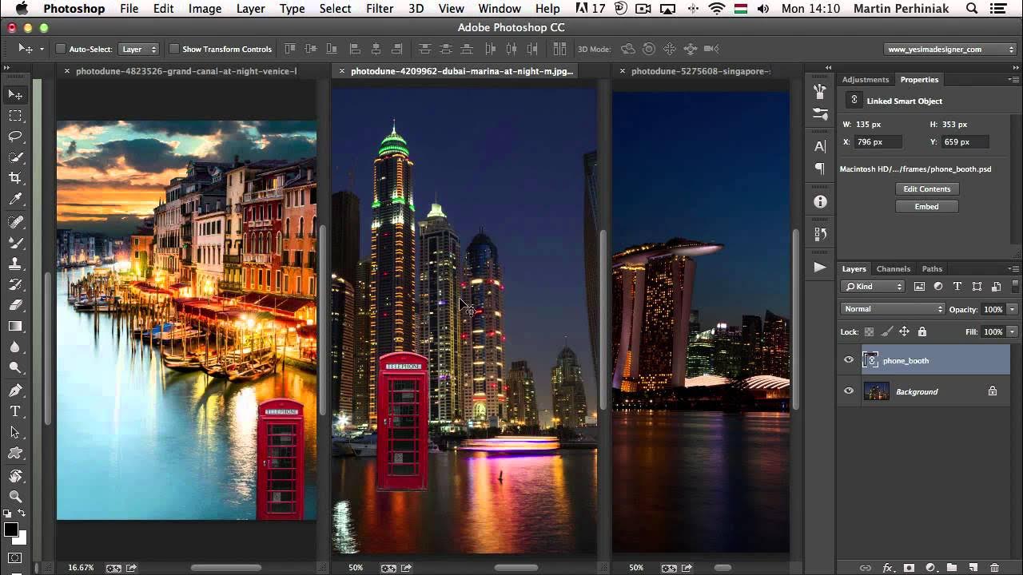The height and width of the screenshot is (575, 1023).
Task: Click the Embed button
Action: coord(926,206)
